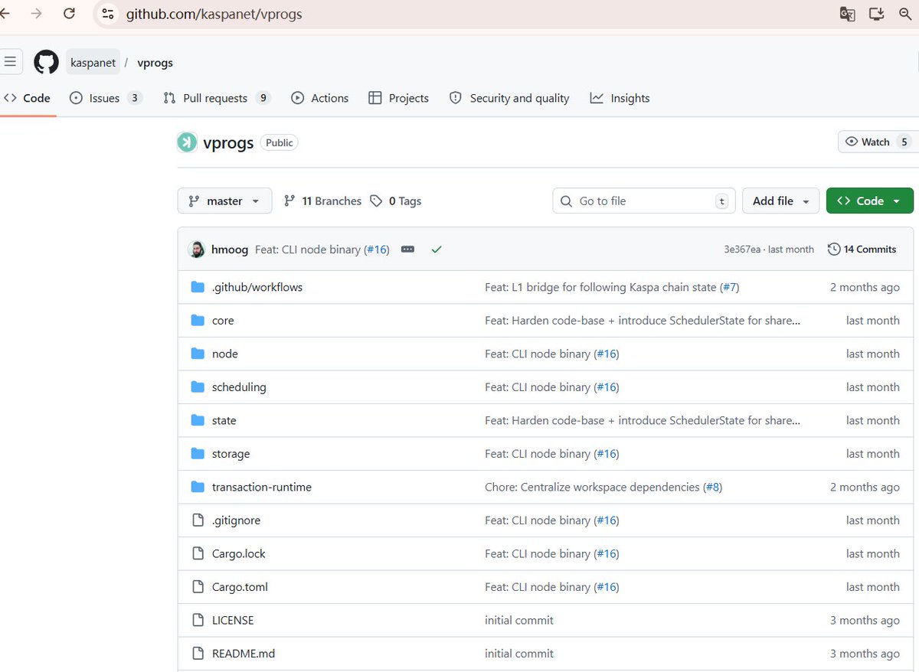Open the core folder name
Screen dimensions: 919x672
click(223, 321)
